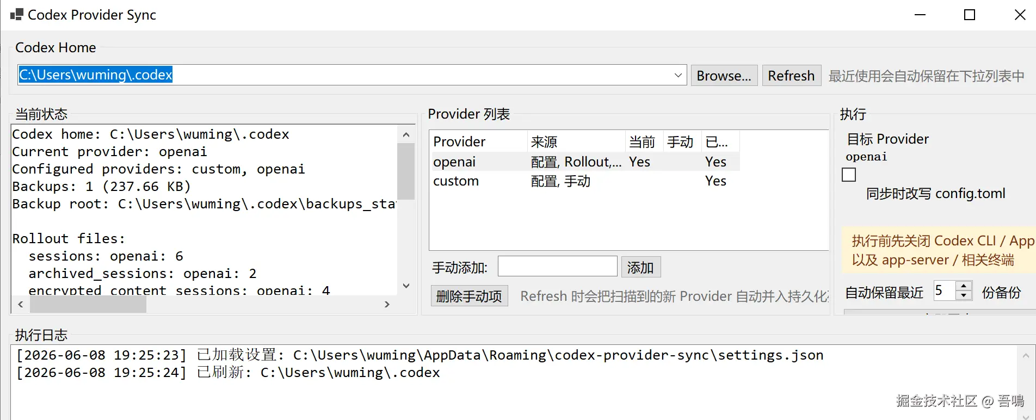Increase backup count with spinner up arrow
The width and height of the screenshot is (1036, 420).
point(964,286)
